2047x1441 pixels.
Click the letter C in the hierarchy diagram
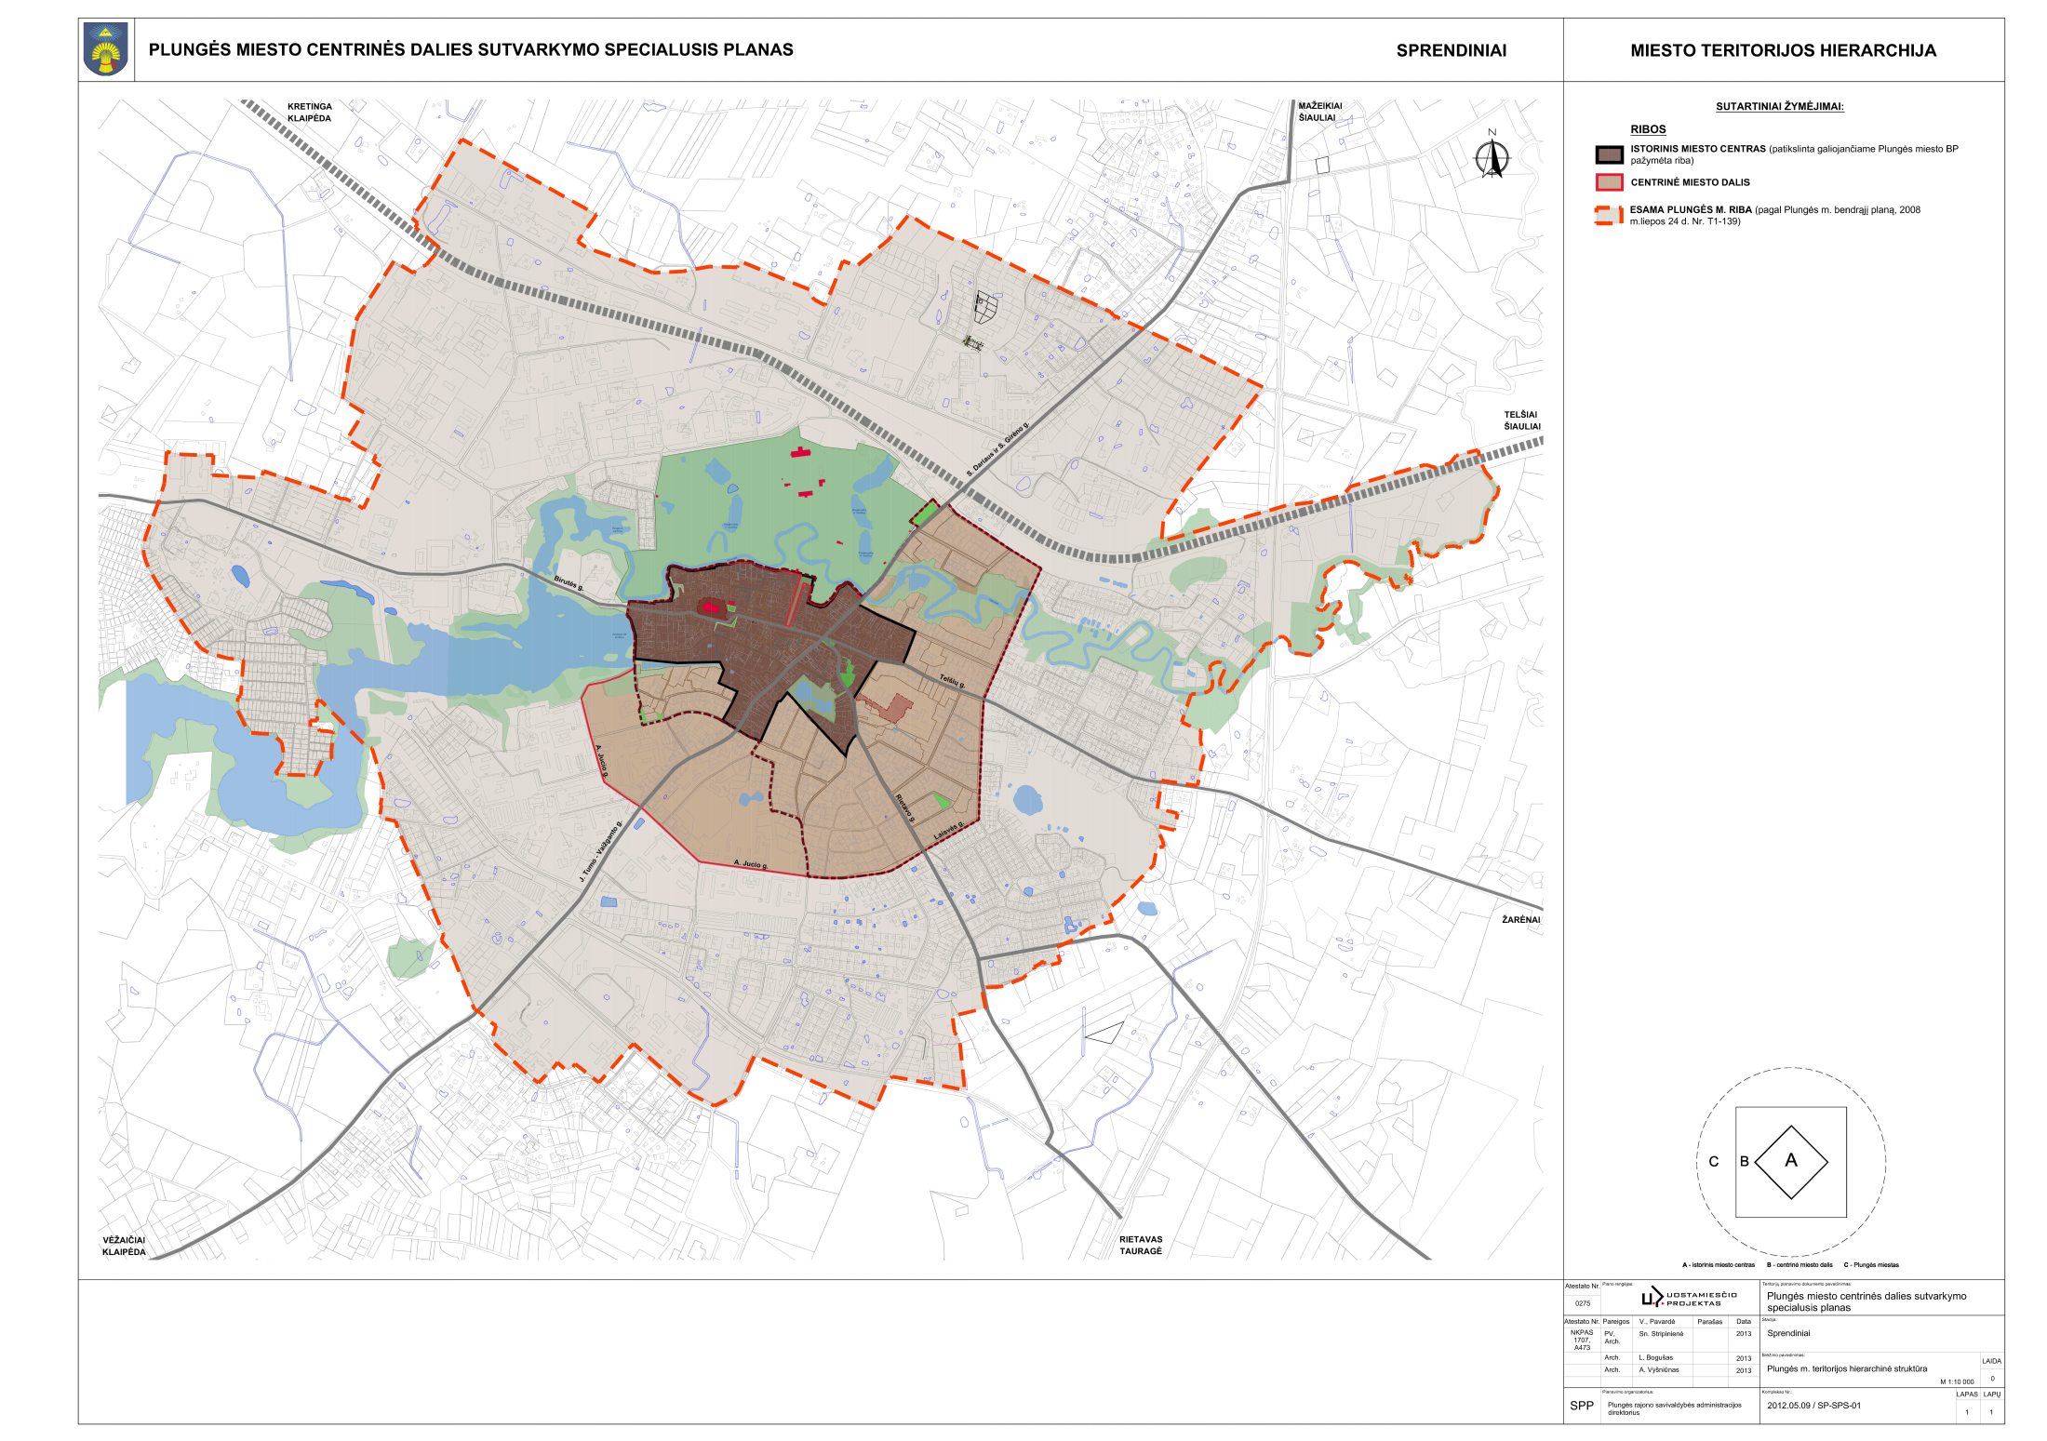click(x=1714, y=1161)
